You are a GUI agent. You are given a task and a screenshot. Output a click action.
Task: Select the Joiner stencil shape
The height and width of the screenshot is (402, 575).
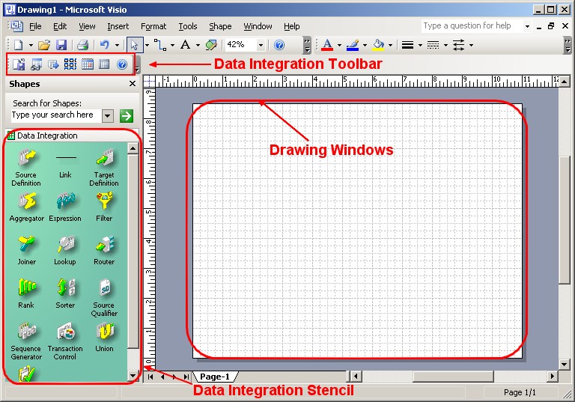[x=27, y=251]
